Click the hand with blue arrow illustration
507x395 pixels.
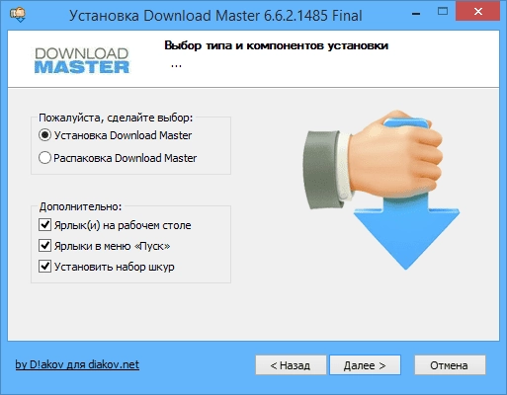[x=381, y=190]
